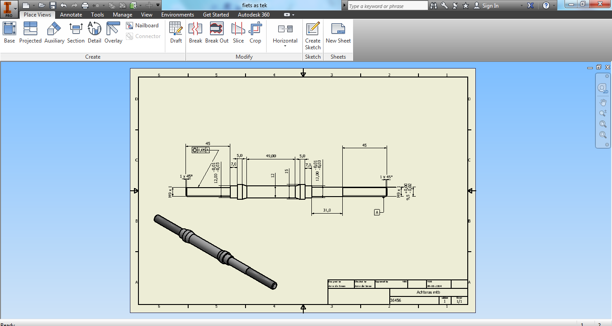Click the Undo icon

64,5
